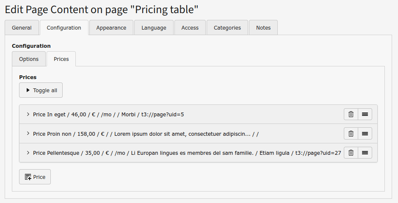398x203 pixels.
Task: Click drag handle of "Price In eget" row
Action: (365, 114)
